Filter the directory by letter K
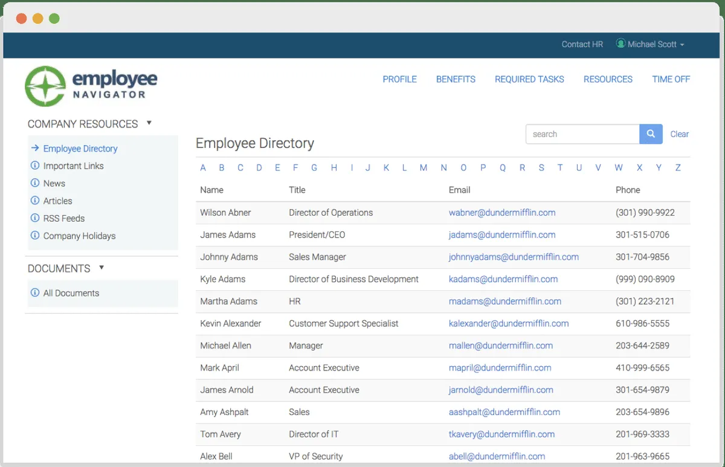Viewport: 725px width, 467px height. tap(386, 168)
